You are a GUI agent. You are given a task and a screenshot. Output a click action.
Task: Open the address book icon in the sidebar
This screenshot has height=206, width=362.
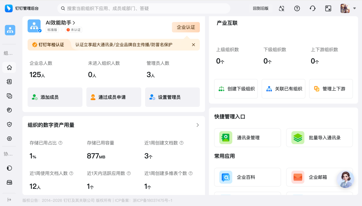tap(9, 82)
